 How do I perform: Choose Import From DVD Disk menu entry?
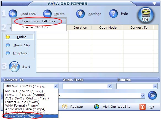(39, 21)
